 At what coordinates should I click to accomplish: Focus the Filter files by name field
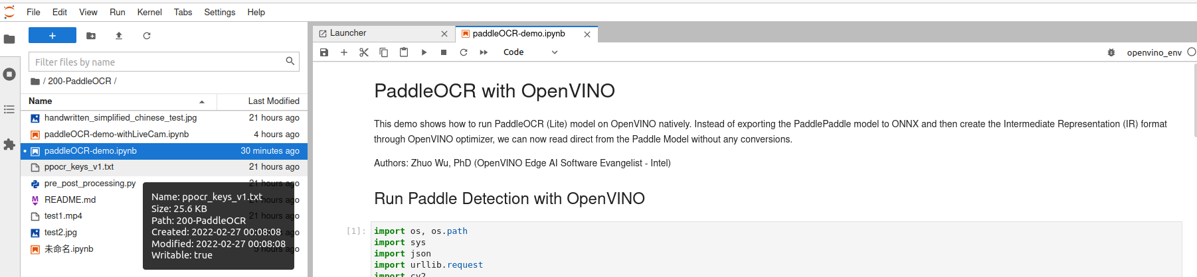coord(164,62)
